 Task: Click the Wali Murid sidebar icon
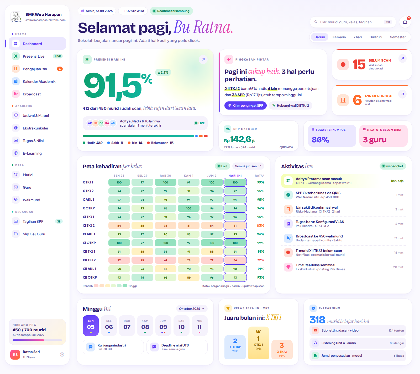click(x=16, y=200)
